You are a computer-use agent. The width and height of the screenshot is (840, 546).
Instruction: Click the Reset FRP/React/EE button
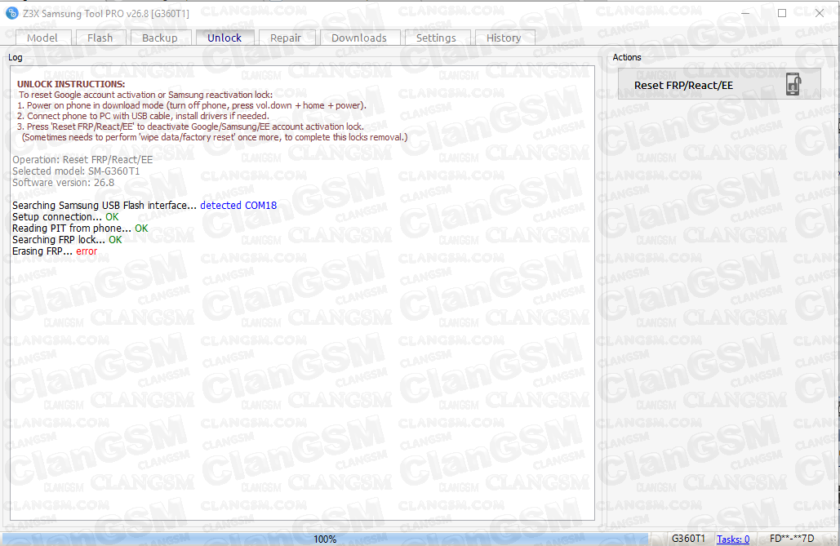coord(719,85)
